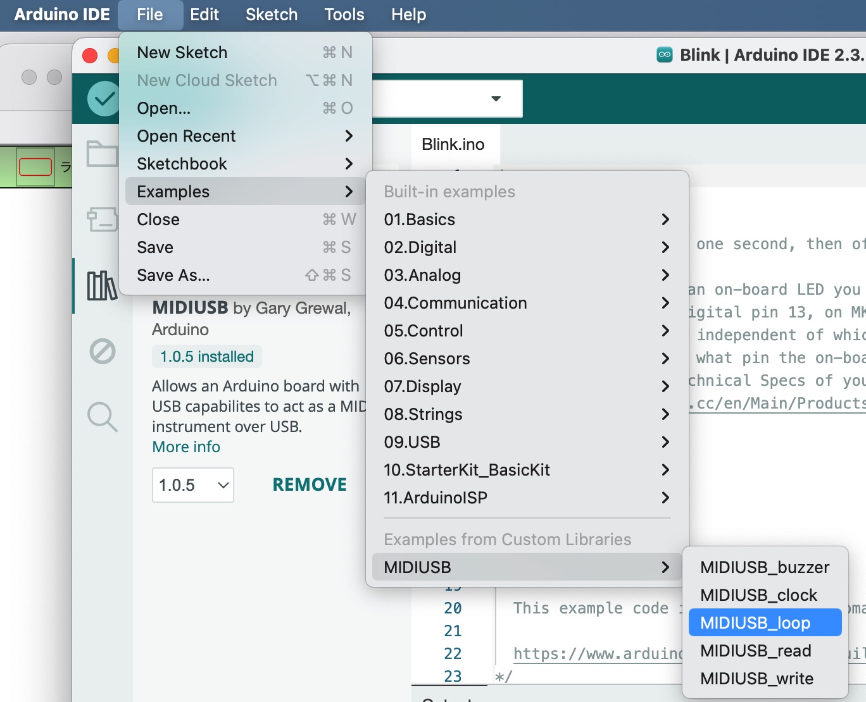Viewport: 866px width, 702px height.
Task: Expand 03.Analog examples
Action: (x=527, y=275)
